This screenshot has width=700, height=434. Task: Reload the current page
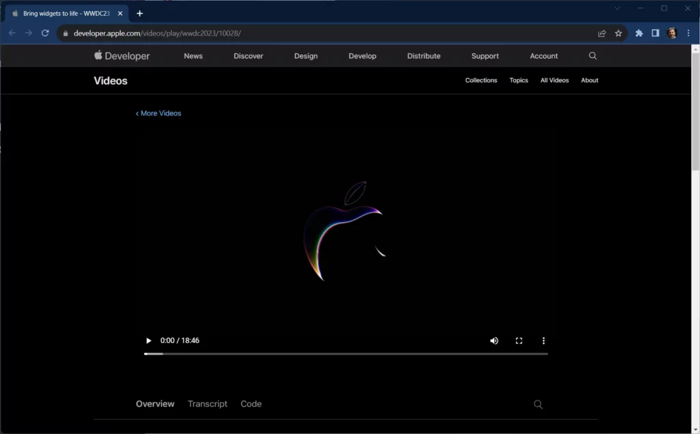pos(45,33)
